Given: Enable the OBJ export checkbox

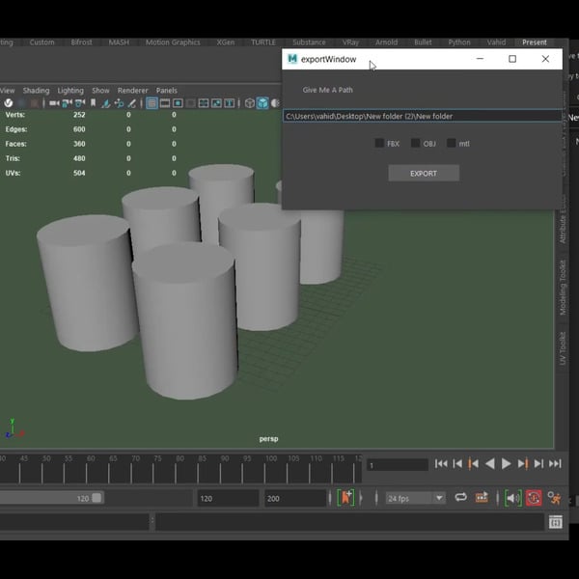Looking at the screenshot, I should pos(415,144).
